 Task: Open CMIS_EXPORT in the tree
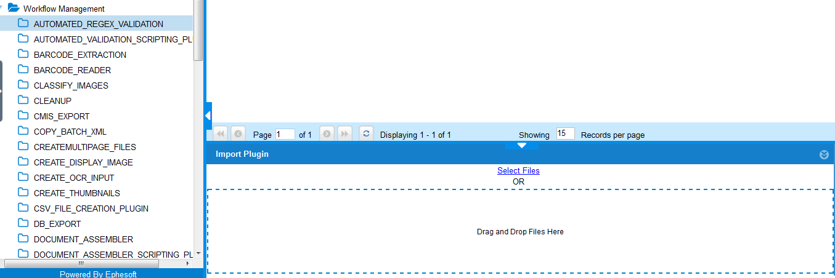tap(97, 116)
